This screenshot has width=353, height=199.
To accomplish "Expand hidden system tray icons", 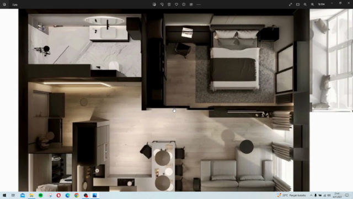I will click(311, 195).
